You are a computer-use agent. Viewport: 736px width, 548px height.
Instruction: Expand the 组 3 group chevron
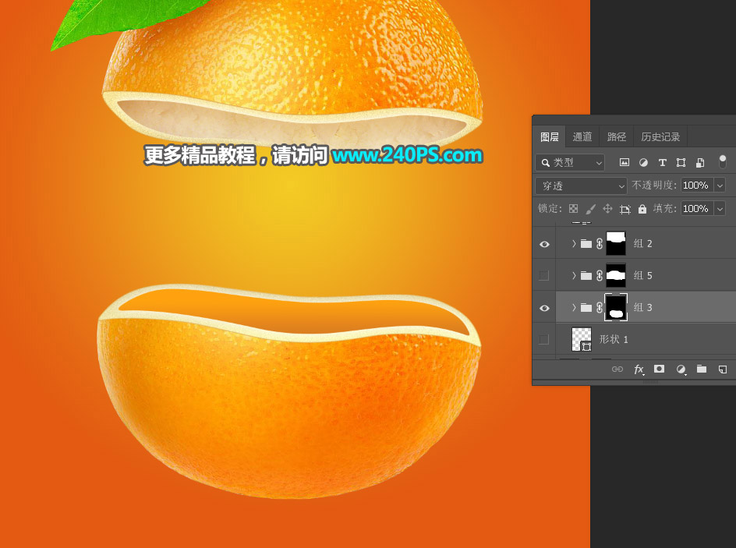point(574,307)
